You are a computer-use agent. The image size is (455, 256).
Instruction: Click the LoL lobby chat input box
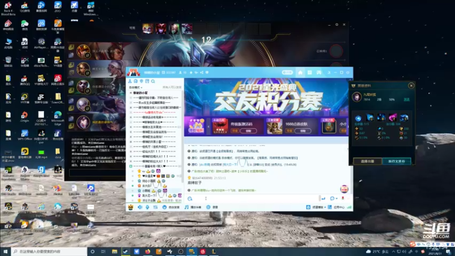click(x=97, y=172)
